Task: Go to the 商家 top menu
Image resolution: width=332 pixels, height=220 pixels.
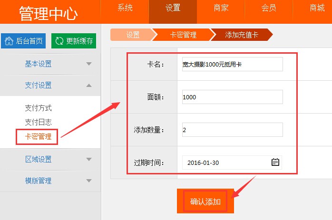Action: 221,8
